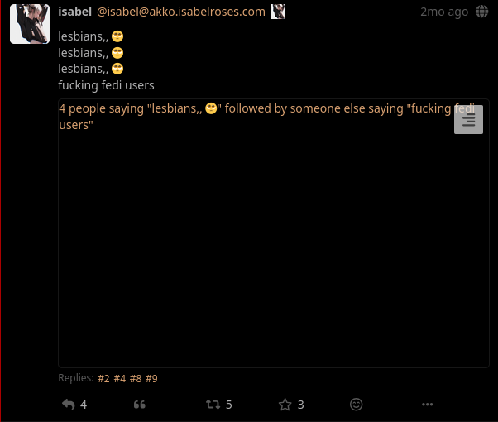The image size is (498, 422).
Task: Open the @isabel@akko.isabelroses.com handle link
Action: coord(180,12)
